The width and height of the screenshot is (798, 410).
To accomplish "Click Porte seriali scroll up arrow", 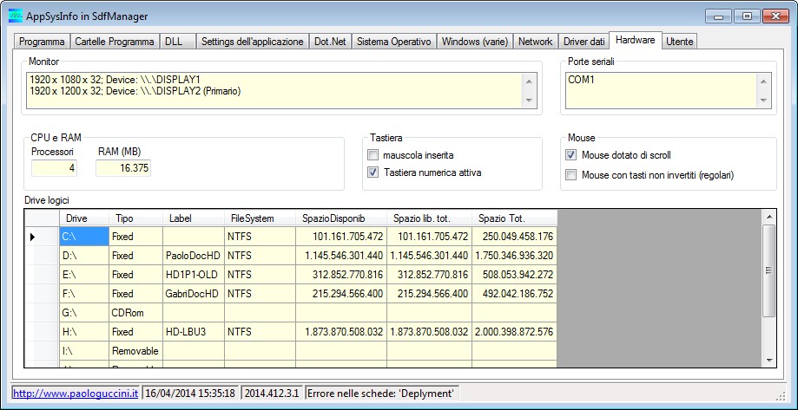I will click(763, 81).
